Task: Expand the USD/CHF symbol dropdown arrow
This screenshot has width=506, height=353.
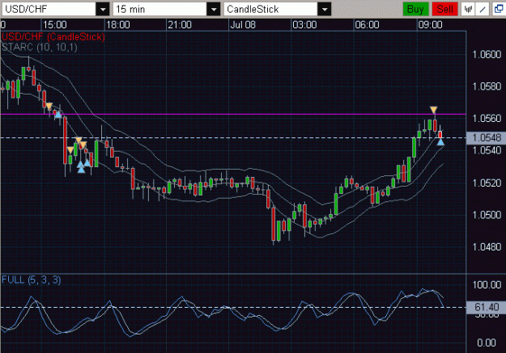Action: tap(103, 10)
